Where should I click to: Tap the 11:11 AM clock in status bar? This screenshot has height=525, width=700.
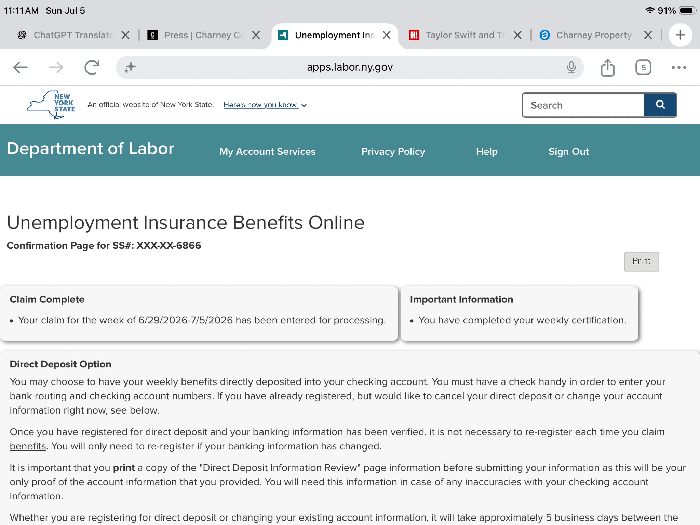pyautogui.click(x=21, y=11)
